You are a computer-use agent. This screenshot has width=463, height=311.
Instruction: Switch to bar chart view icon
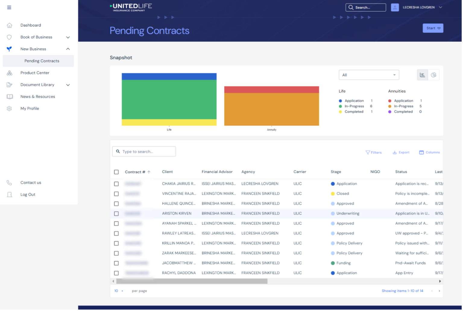pos(422,75)
